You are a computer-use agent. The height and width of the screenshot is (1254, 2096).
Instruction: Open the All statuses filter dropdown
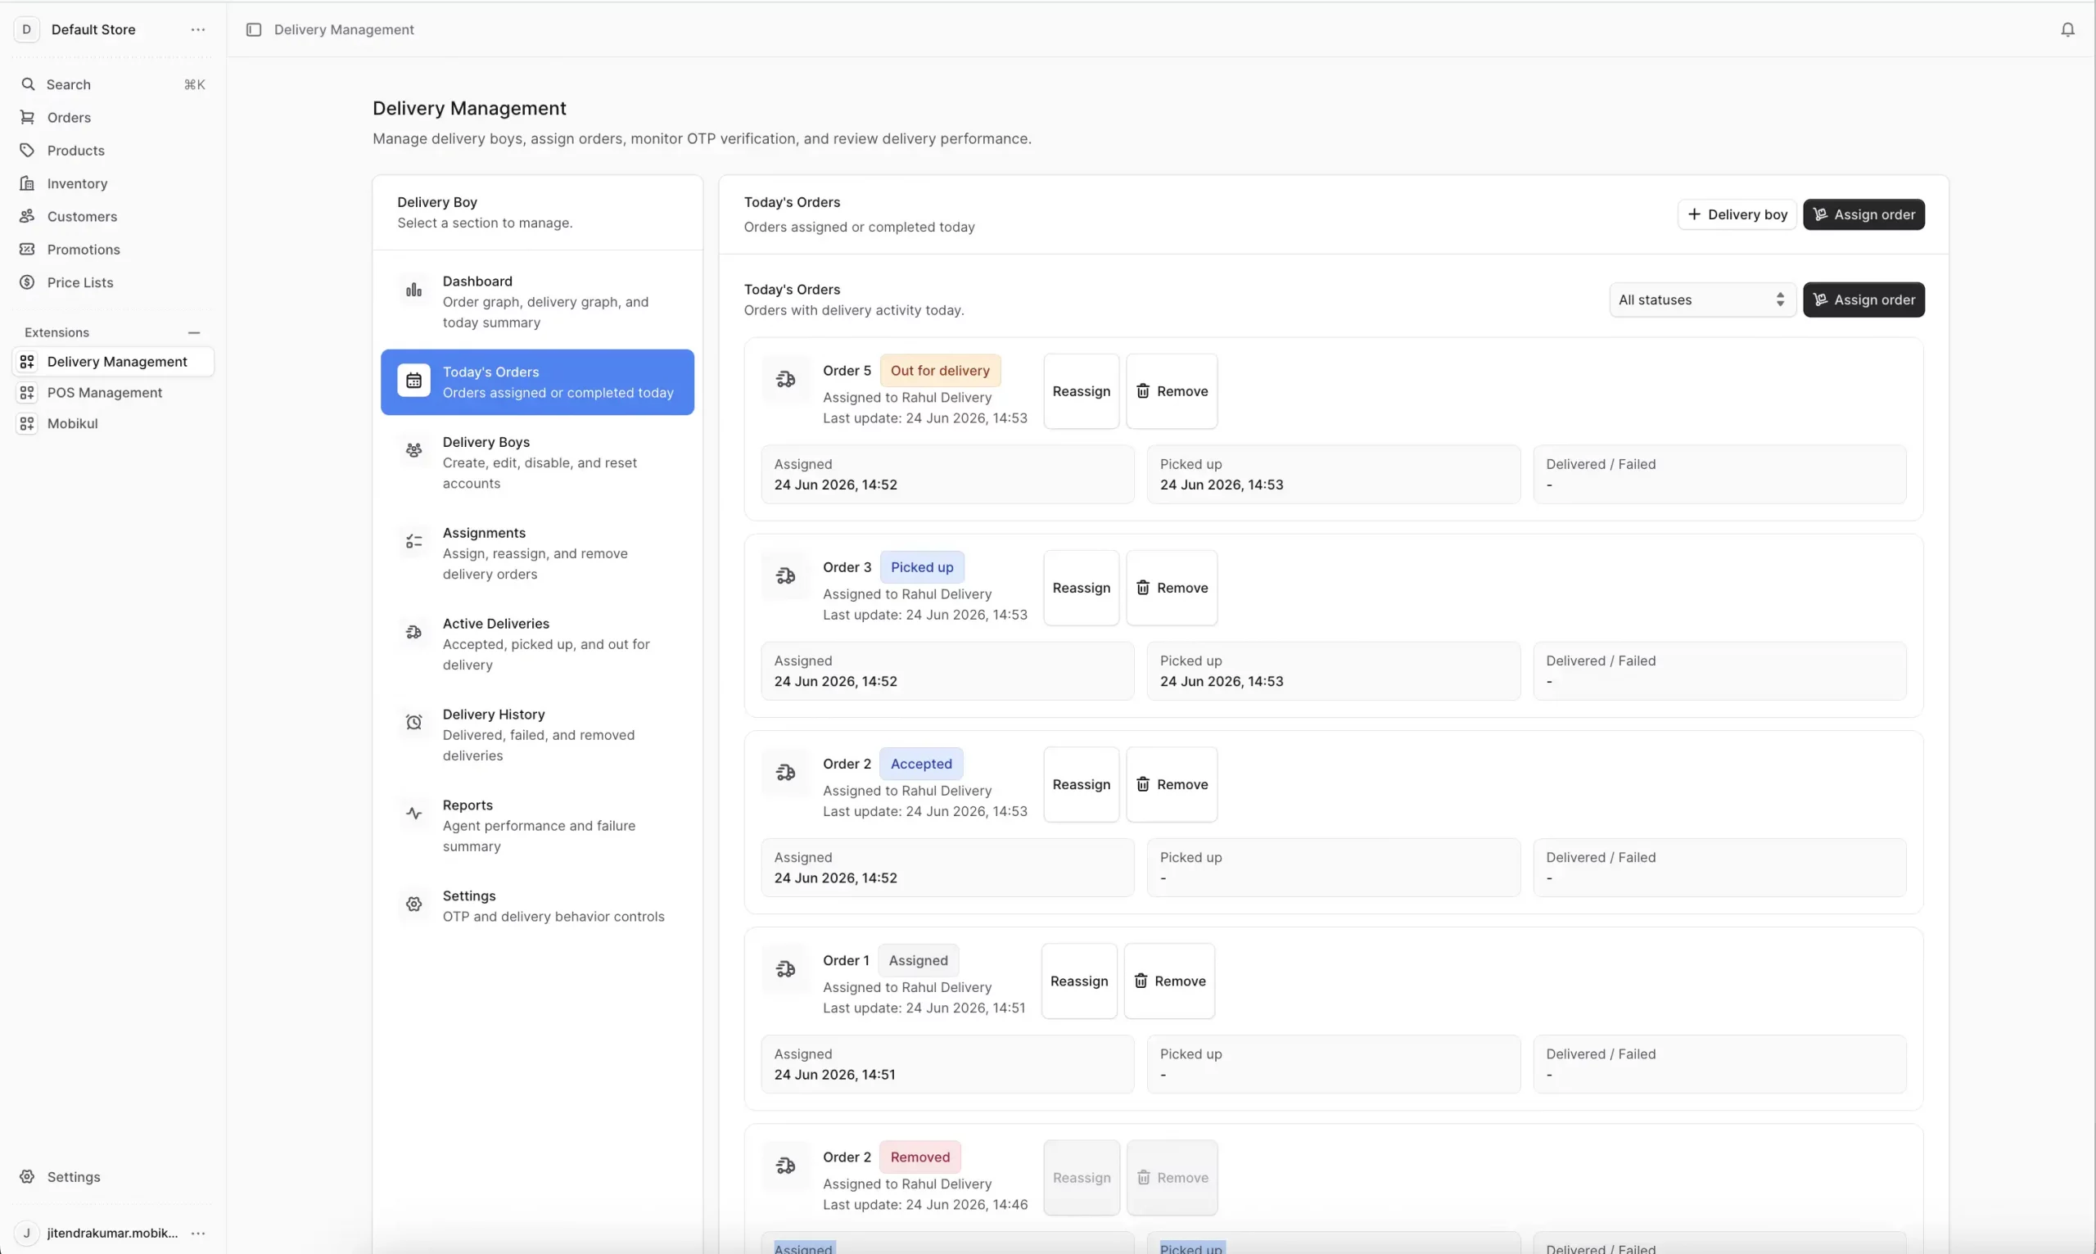point(1702,300)
